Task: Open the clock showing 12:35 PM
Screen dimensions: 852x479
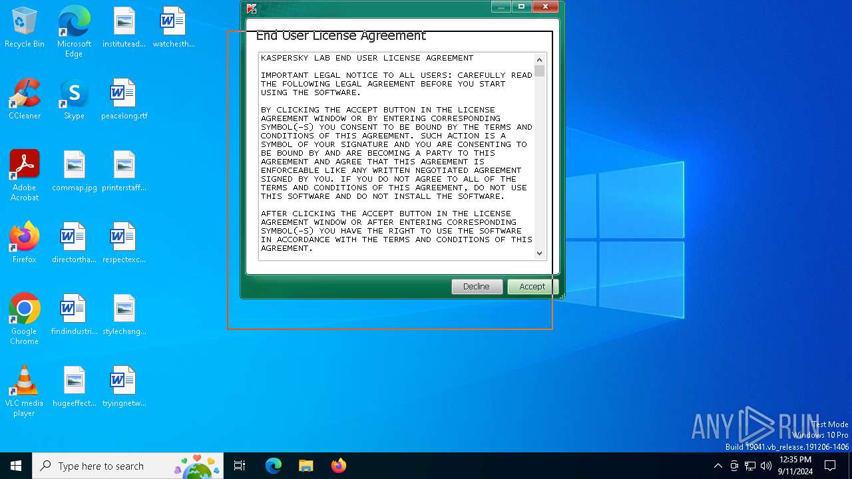Action: click(x=795, y=466)
